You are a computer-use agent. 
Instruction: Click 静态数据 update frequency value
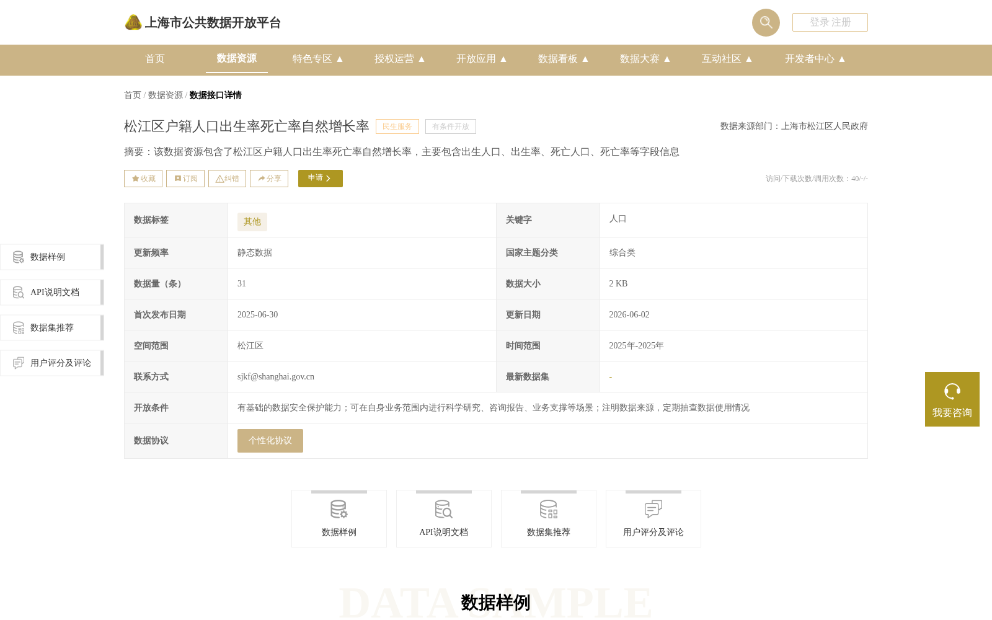pyautogui.click(x=255, y=253)
